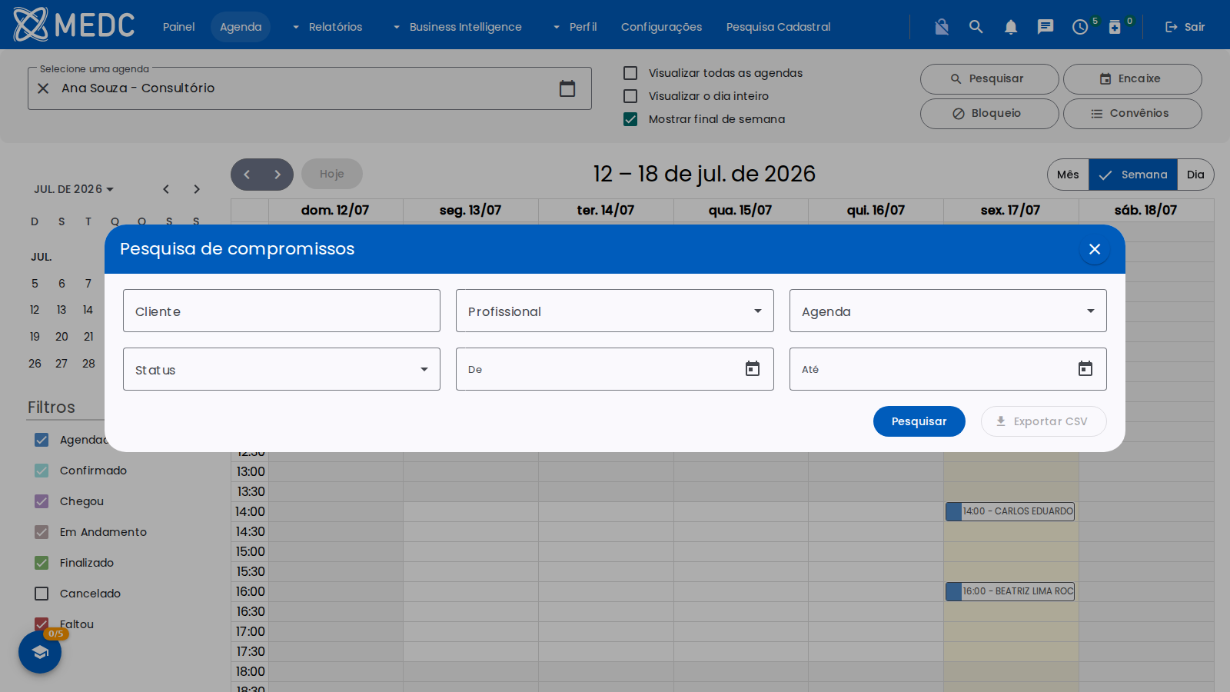Open Configurações menu item
Image resolution: width=1230 pixels, height=692 pixels.
pos(661,27)
